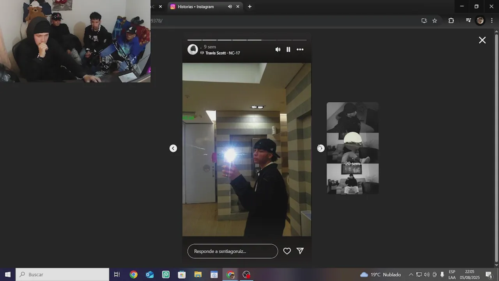This screenshot has width=499, height=281.
Task: Open the story's three-dot options menu
Action: [x=300, y=50]
